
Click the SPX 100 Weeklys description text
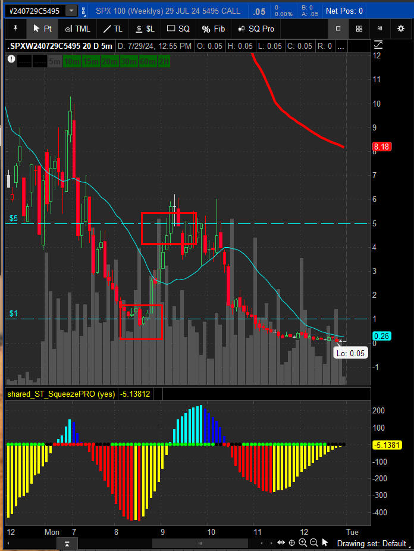[168, 11]
